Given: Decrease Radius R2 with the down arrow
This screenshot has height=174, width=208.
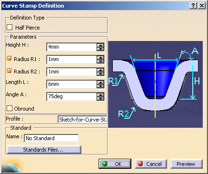Looking at the screenshot, I should 100,74.
